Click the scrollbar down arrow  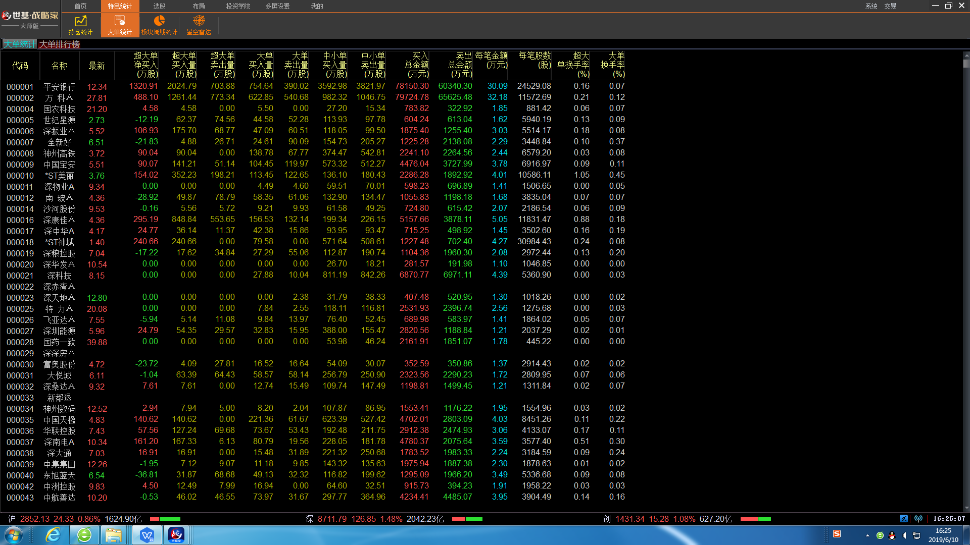click(x=966, y=508)
